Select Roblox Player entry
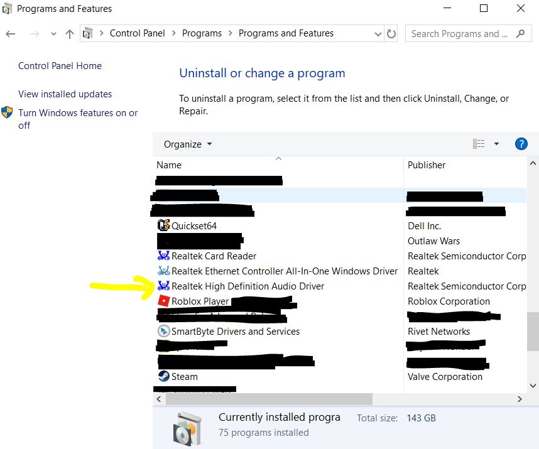 click(x=200, y=301)
